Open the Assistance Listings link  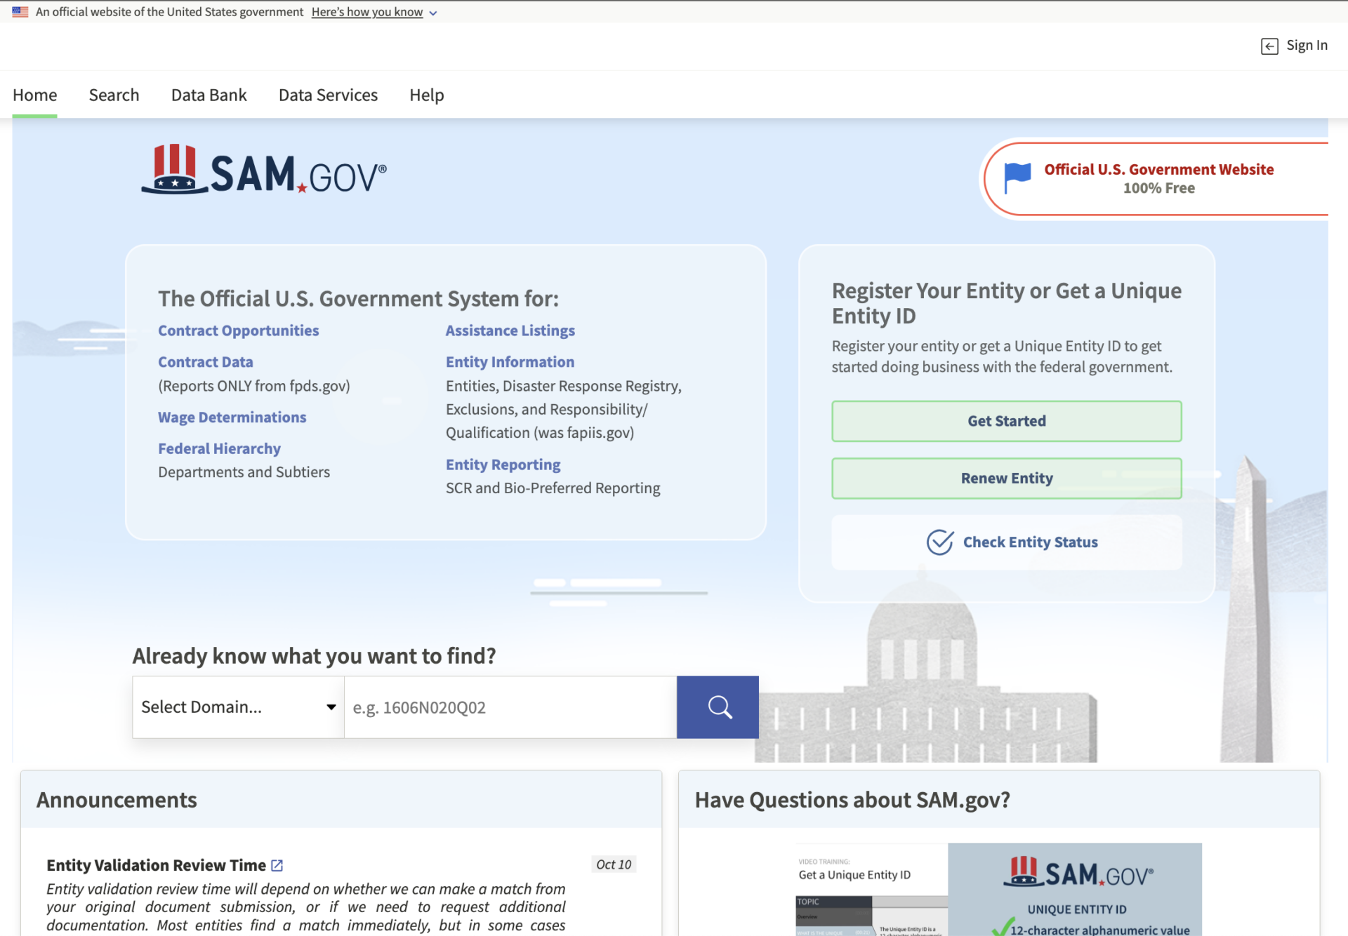(510, 330)
